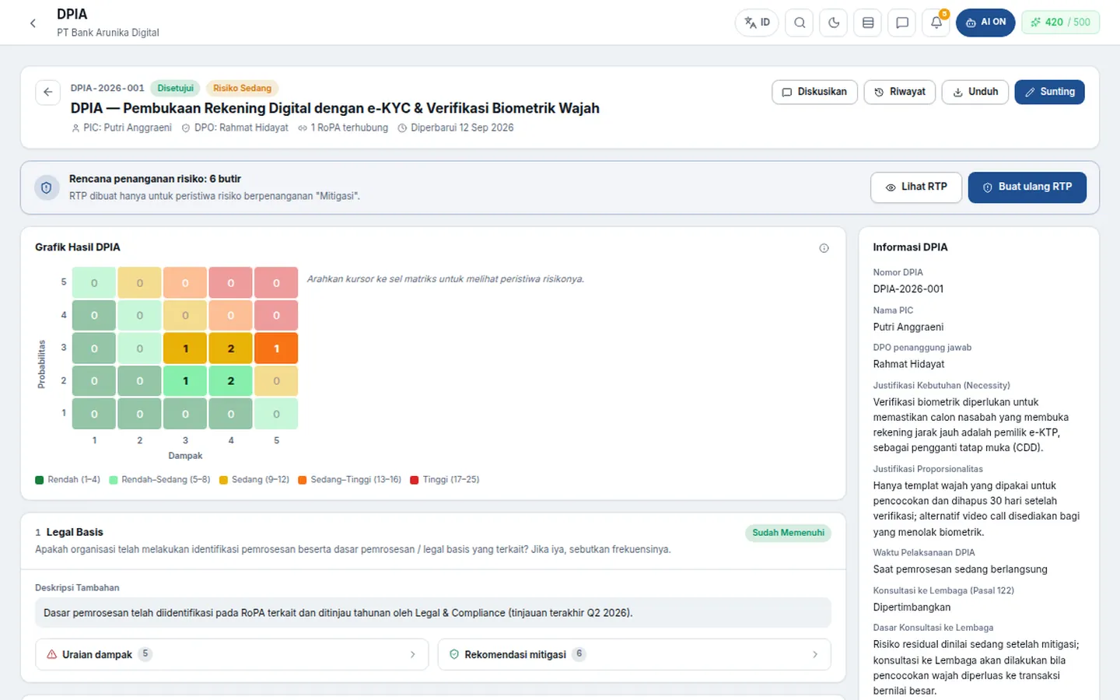
Task: Click the DPIA-2026-001 identifier in header
Action: click(107, 89)
